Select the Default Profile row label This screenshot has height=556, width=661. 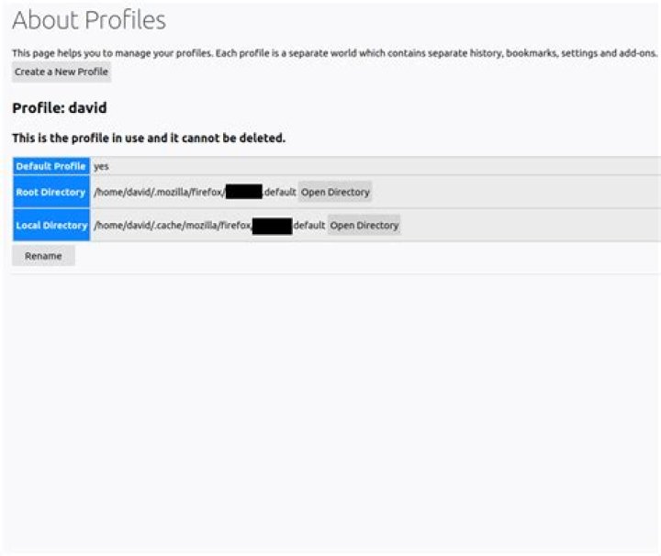click(x=51, y=166)
